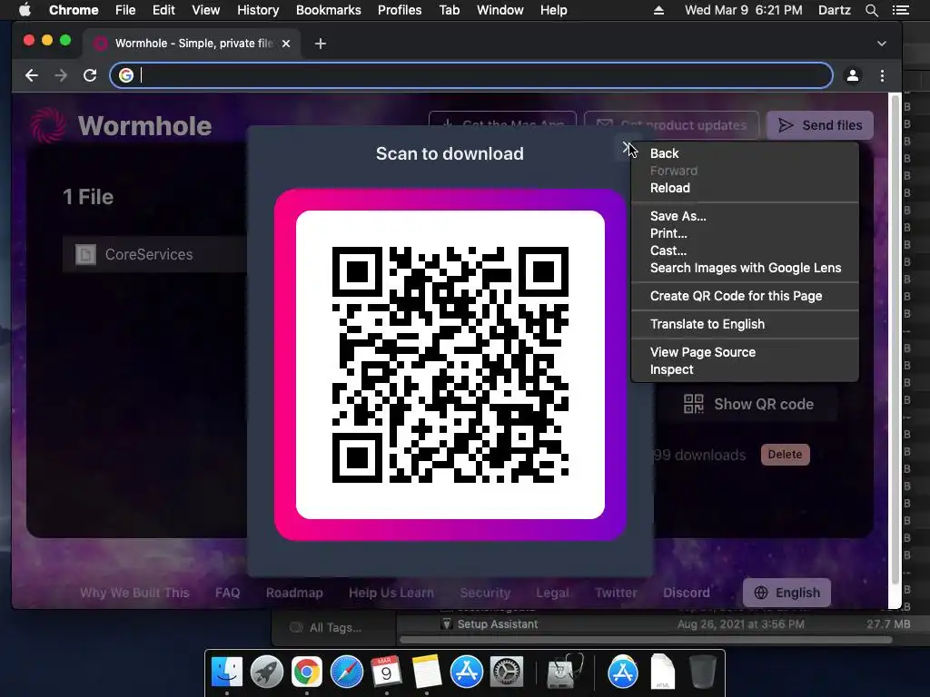This screenshot has width=930, height=697.
Task: Open the Twitter footer link
Action: [x=617, y=593]
